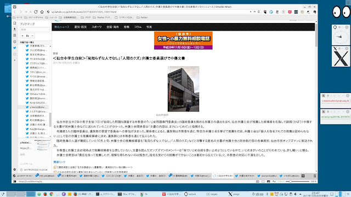Open the コラム navigation tab

(x=138, y=27)
